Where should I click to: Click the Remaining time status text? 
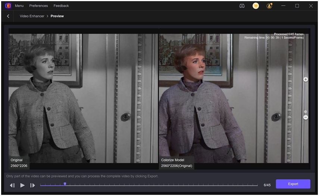(274, 38)
